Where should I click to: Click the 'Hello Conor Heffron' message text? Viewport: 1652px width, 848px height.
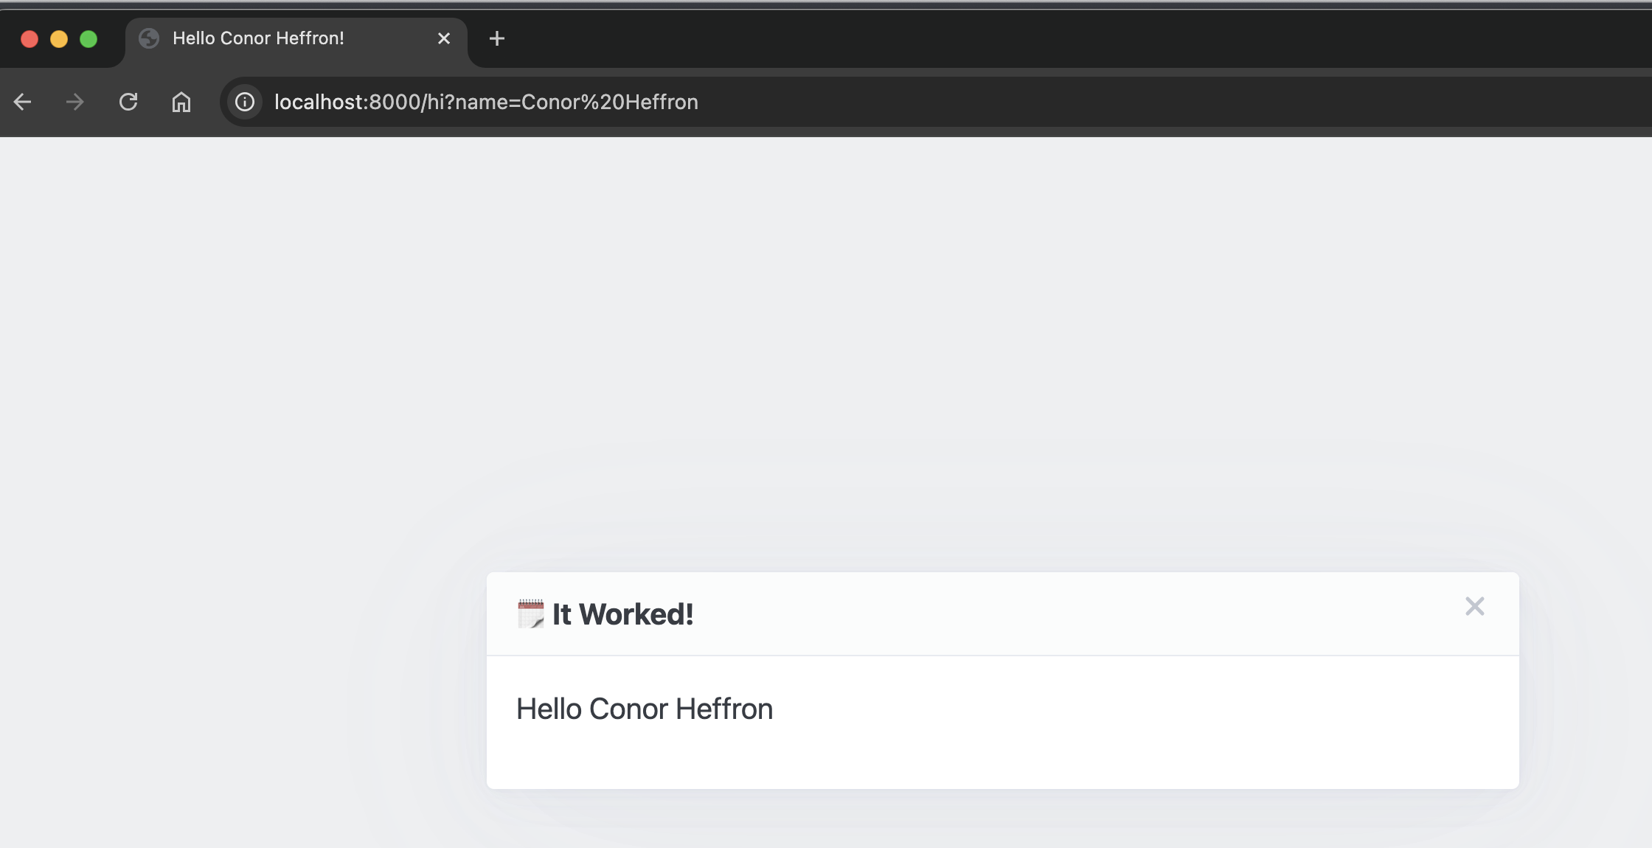(644, 709)
